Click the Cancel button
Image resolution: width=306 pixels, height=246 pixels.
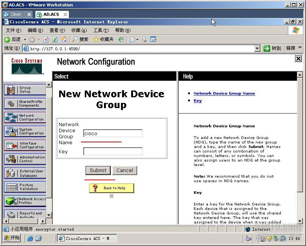point(125,171)
